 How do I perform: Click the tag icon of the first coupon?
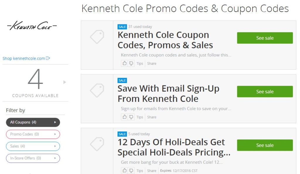97,37
